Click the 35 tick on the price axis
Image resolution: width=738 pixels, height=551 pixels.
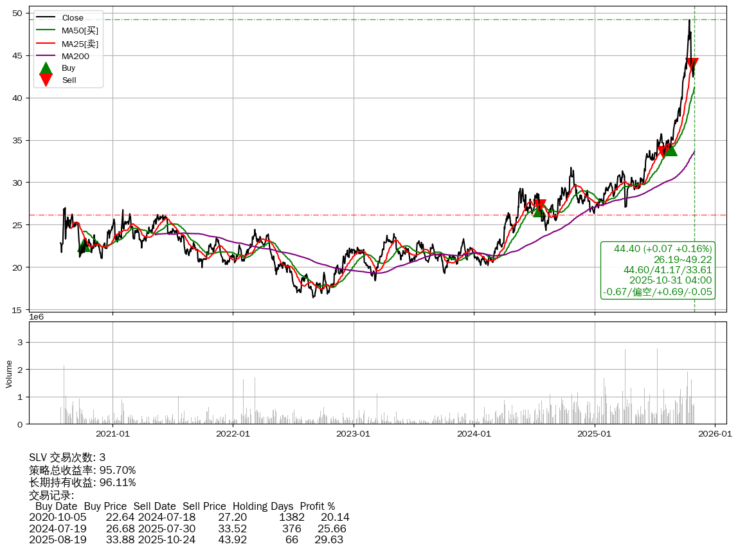17,141
